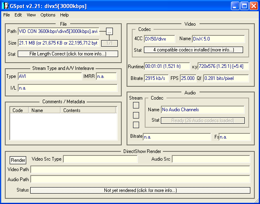Toggle the third audio Stream checkbox
The width and height of the screenshot is (260, 204).
136,125
